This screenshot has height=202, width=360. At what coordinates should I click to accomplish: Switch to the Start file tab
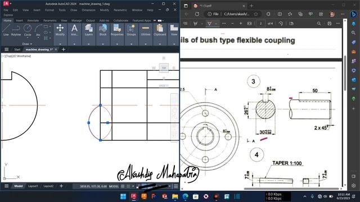(x=17, y=49)
